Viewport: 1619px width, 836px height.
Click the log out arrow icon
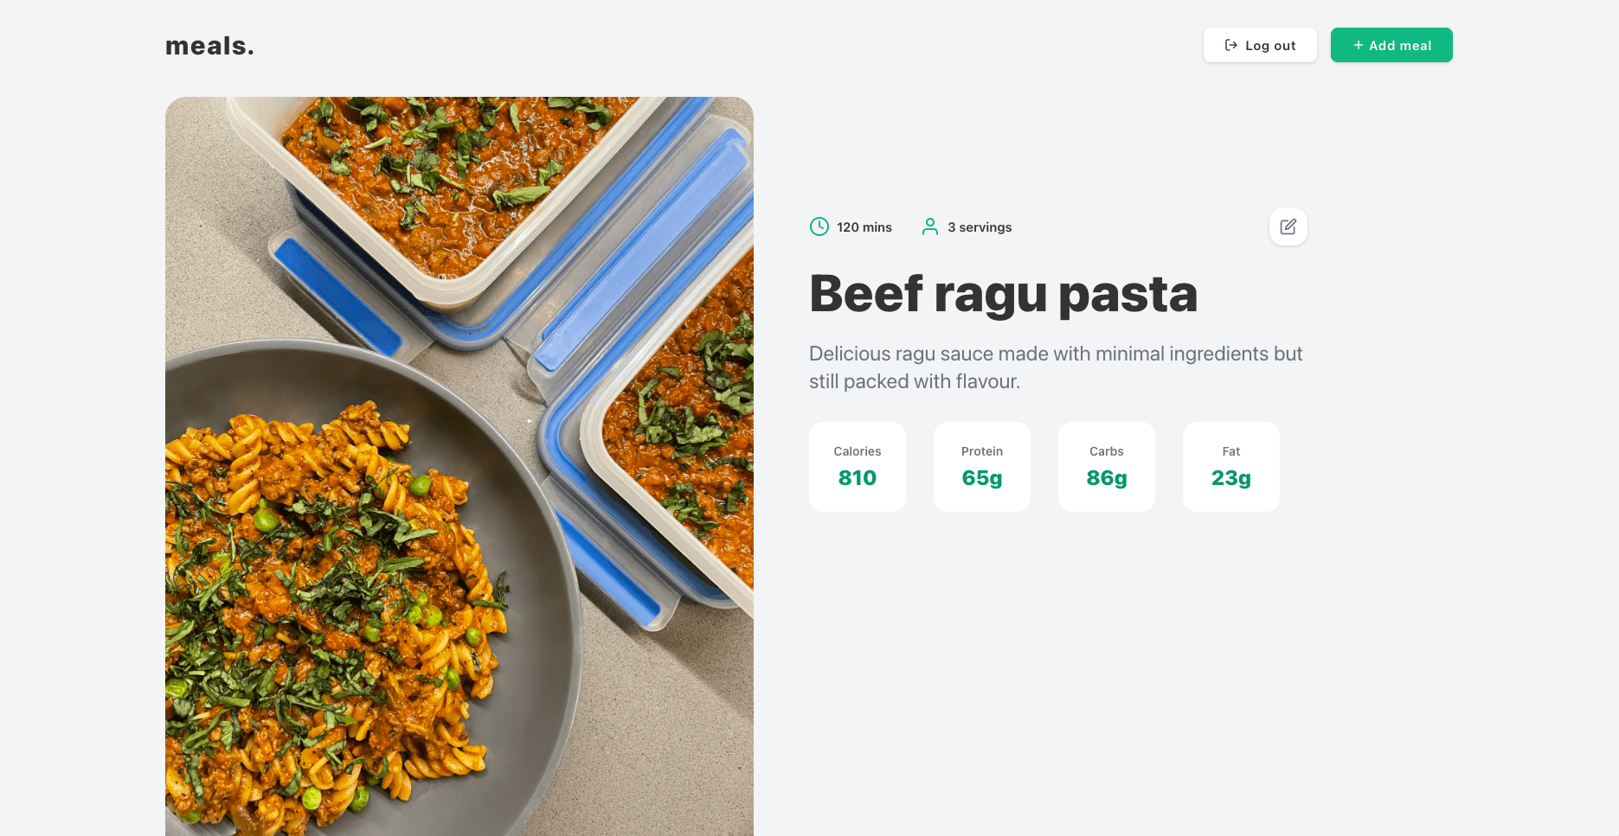click(x=1230, y=45)
